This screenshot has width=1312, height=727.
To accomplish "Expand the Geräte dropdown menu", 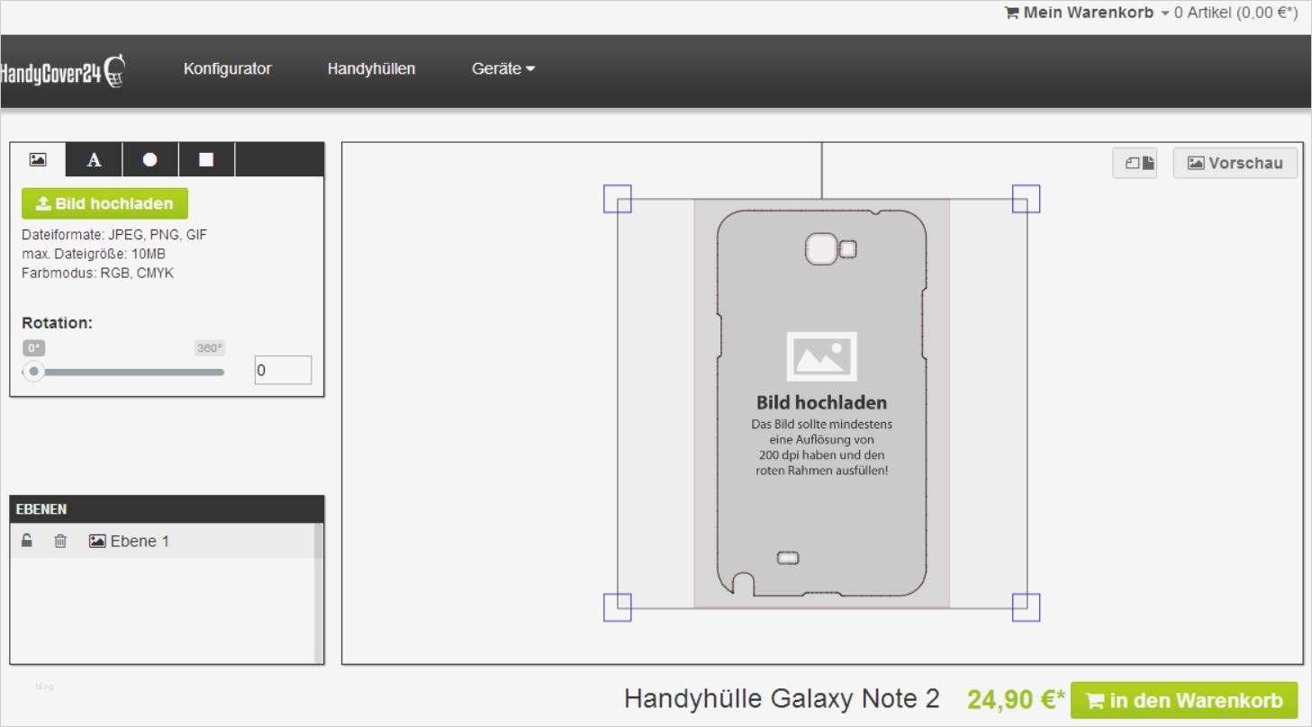I will pos(503,68).
